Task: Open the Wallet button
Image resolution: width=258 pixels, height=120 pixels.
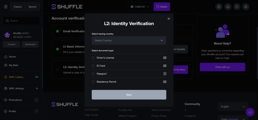Action: pos(162,7)
